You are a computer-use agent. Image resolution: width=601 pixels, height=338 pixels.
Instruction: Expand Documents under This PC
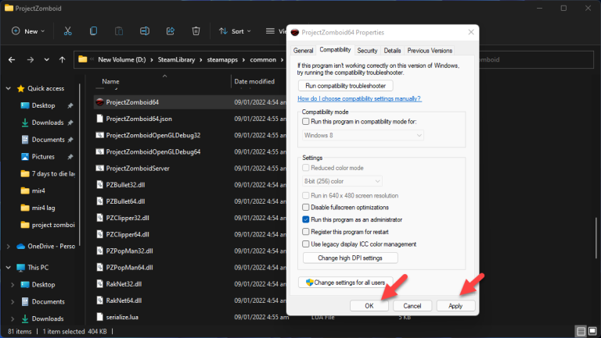[x=13, y=301]
